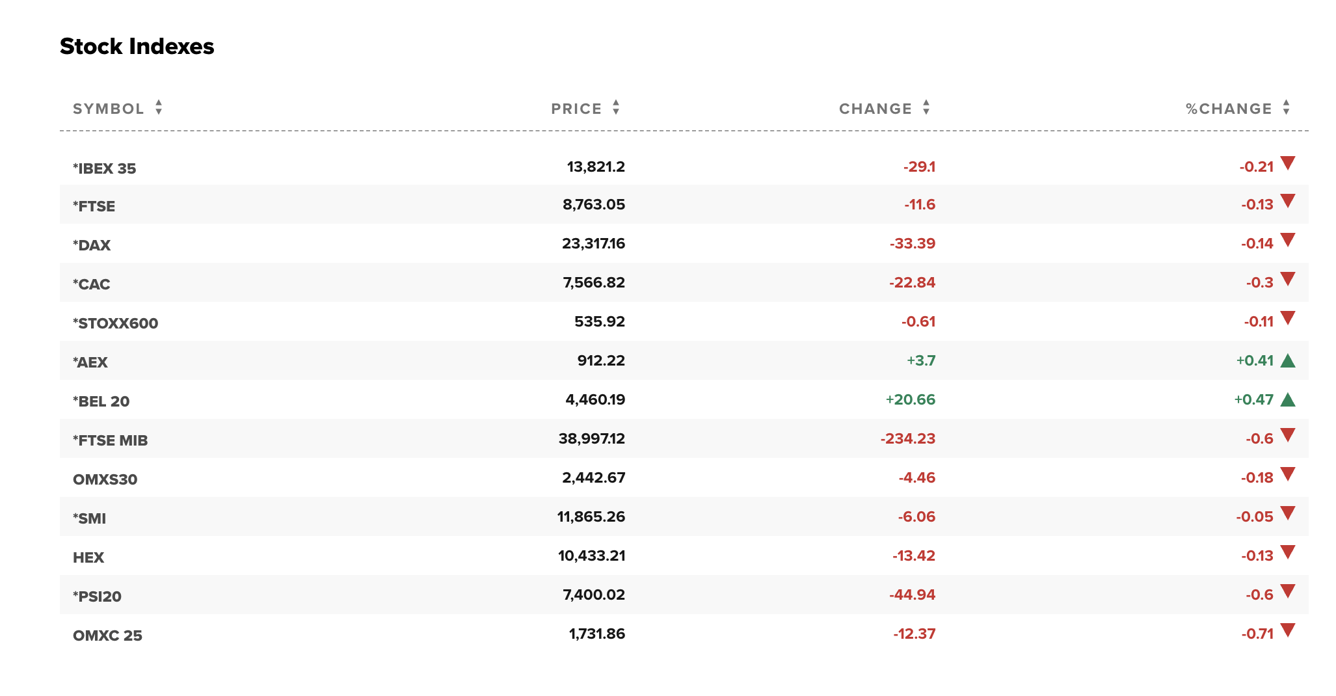Open the *PSI20 index link
Image resolution: width=1336 pixels, height=696 pixels.
pos(97,596)
